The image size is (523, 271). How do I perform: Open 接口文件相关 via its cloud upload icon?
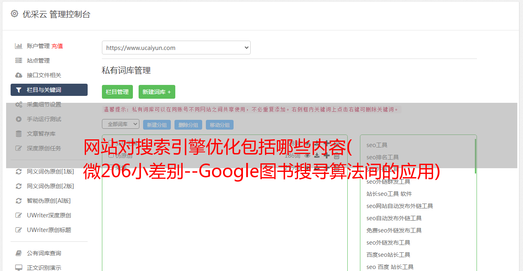(x=19, y=75)
